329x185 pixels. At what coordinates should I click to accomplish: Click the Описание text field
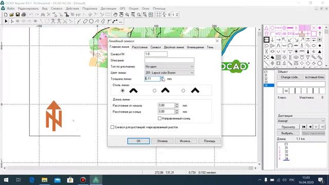point(169,61)
